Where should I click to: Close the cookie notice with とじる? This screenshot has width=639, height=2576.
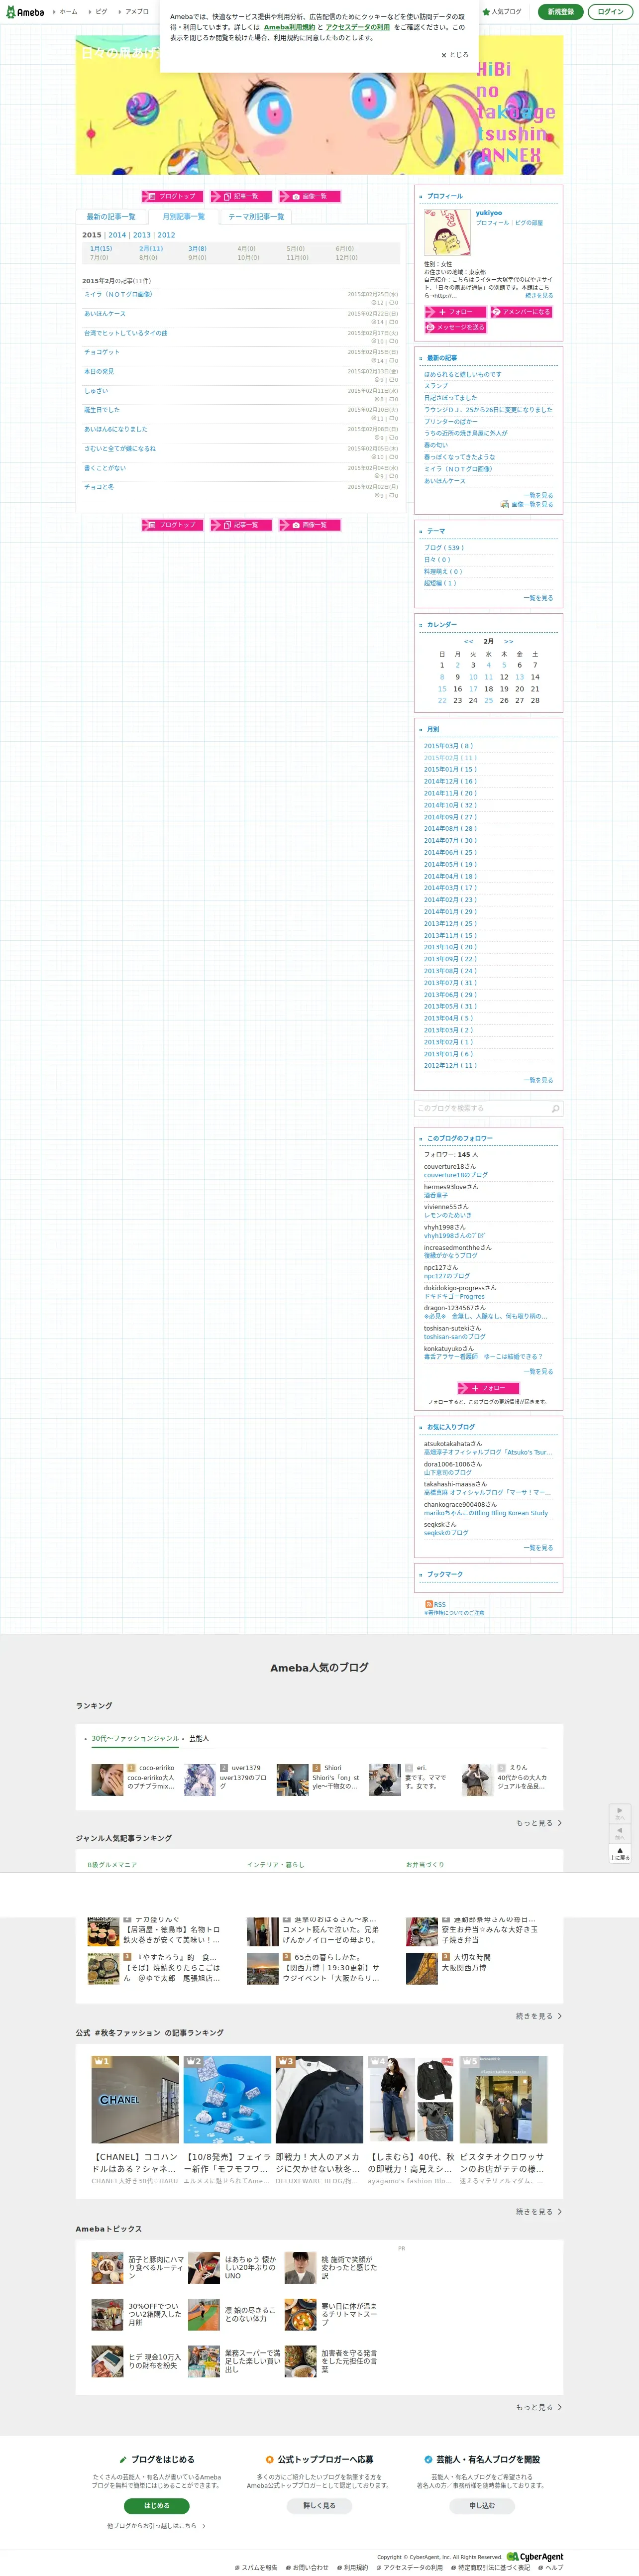point(455,55)
